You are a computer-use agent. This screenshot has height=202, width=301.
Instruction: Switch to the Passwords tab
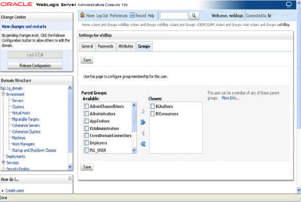point(106,46)
